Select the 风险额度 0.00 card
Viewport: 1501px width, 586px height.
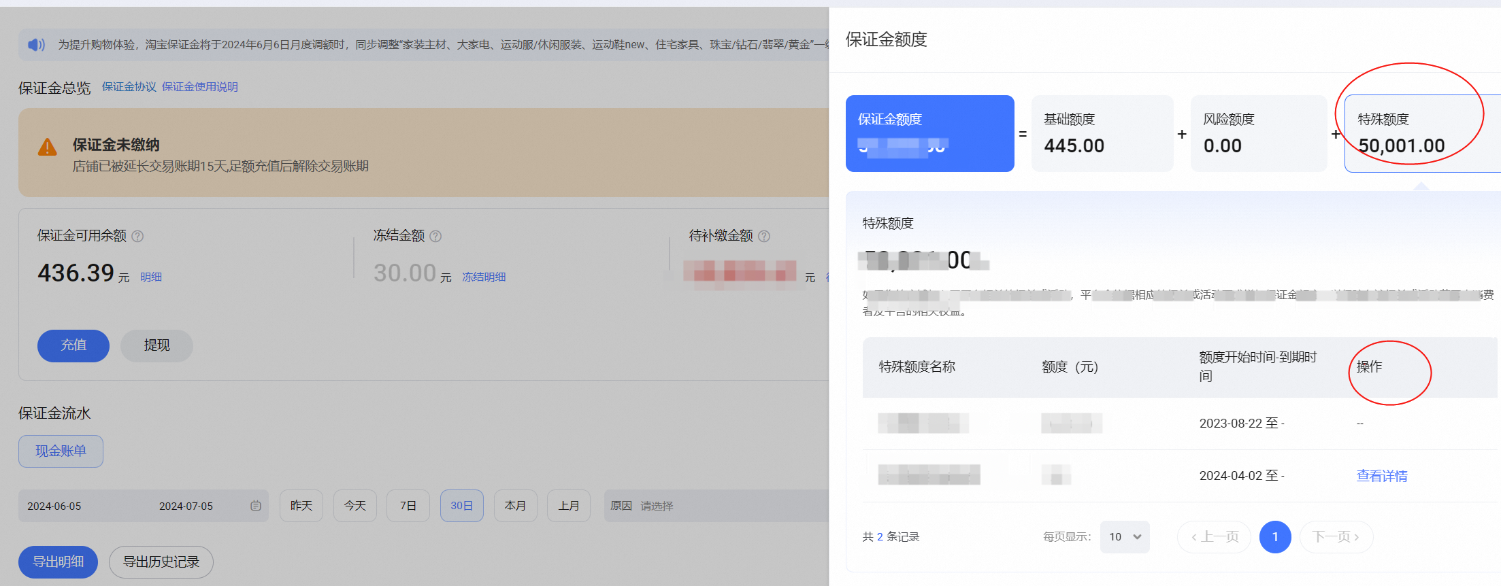[1259, 133]
